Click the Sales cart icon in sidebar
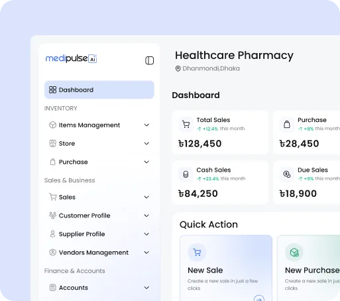This screenshot has width=340, height=301. (x=52, y=197)
